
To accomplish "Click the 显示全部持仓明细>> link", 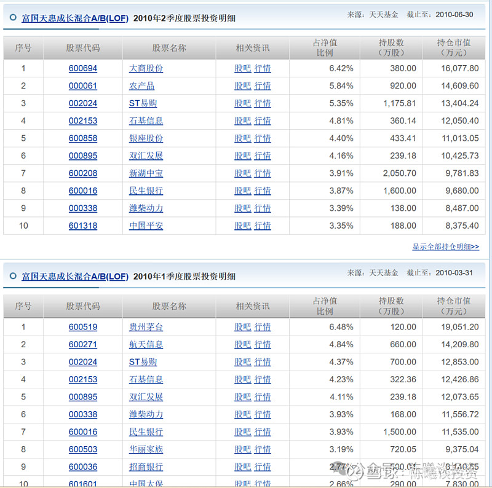I will coord(445,247).
